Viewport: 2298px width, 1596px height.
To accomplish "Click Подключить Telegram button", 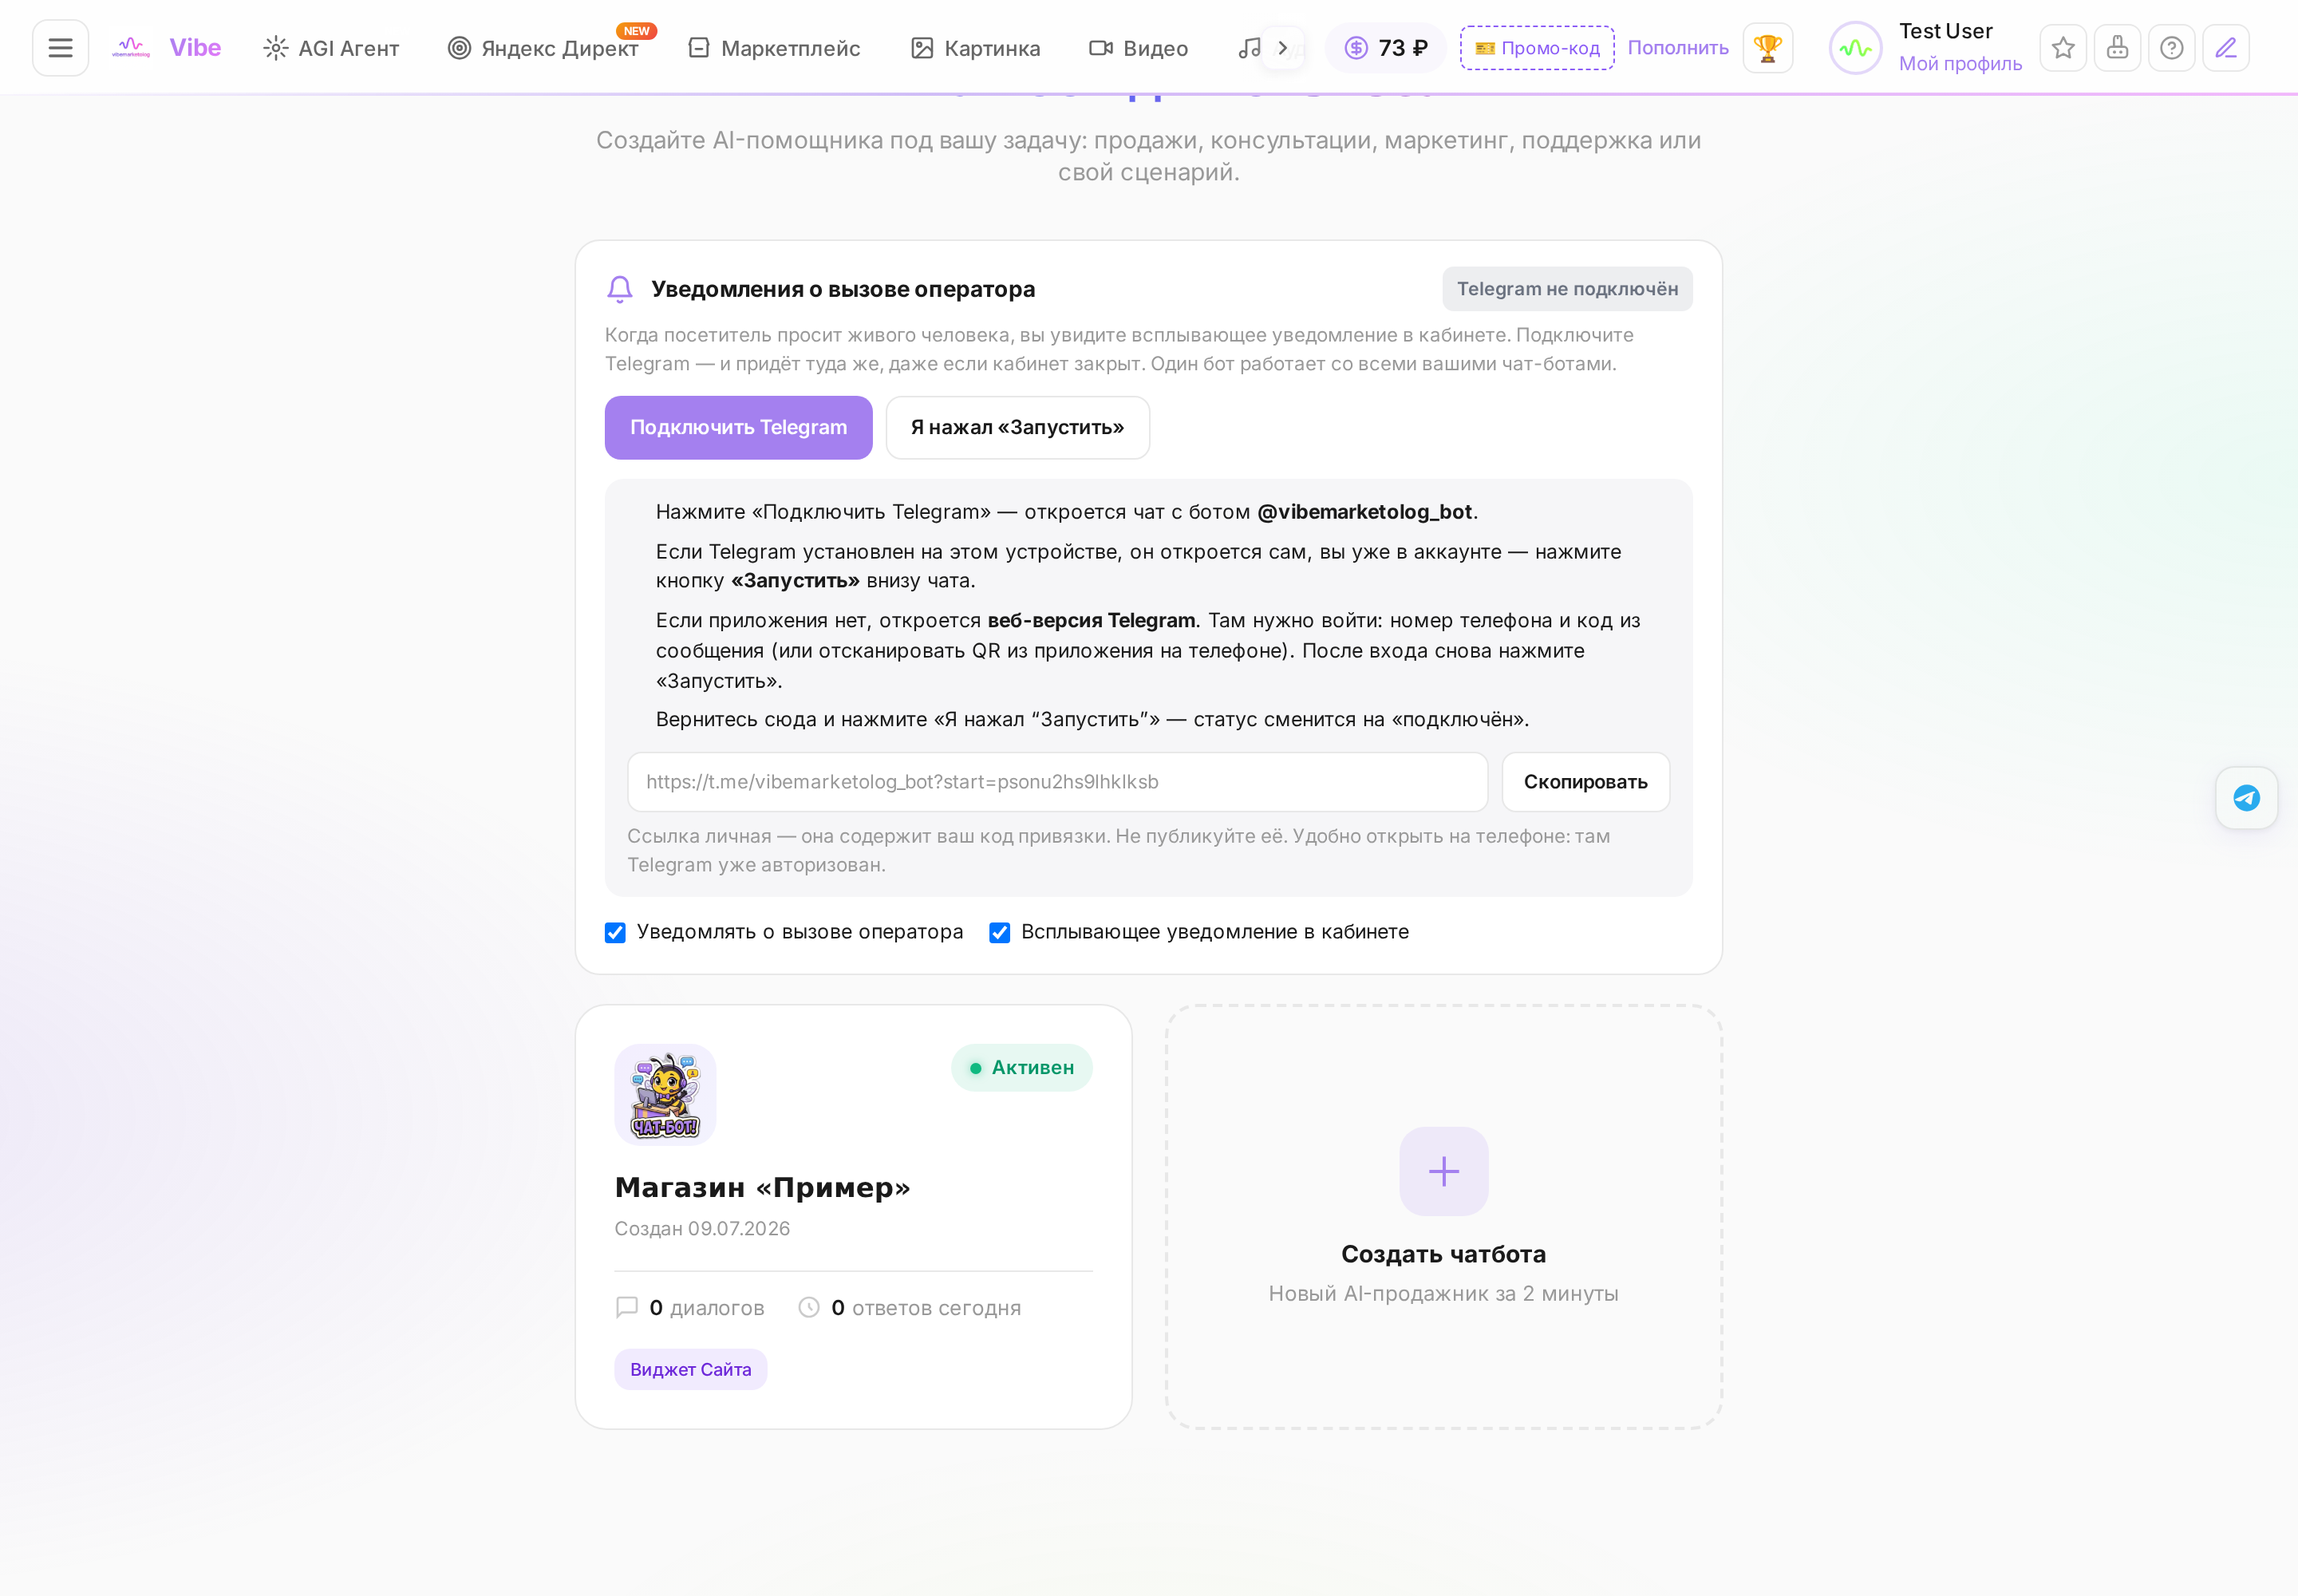I will [x=738, y=428].
